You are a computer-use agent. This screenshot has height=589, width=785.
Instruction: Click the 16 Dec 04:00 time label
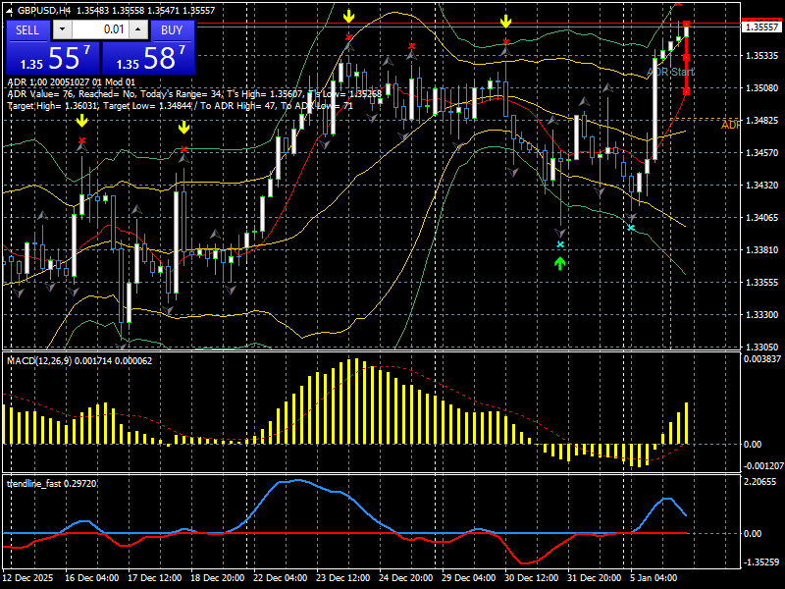91,577
